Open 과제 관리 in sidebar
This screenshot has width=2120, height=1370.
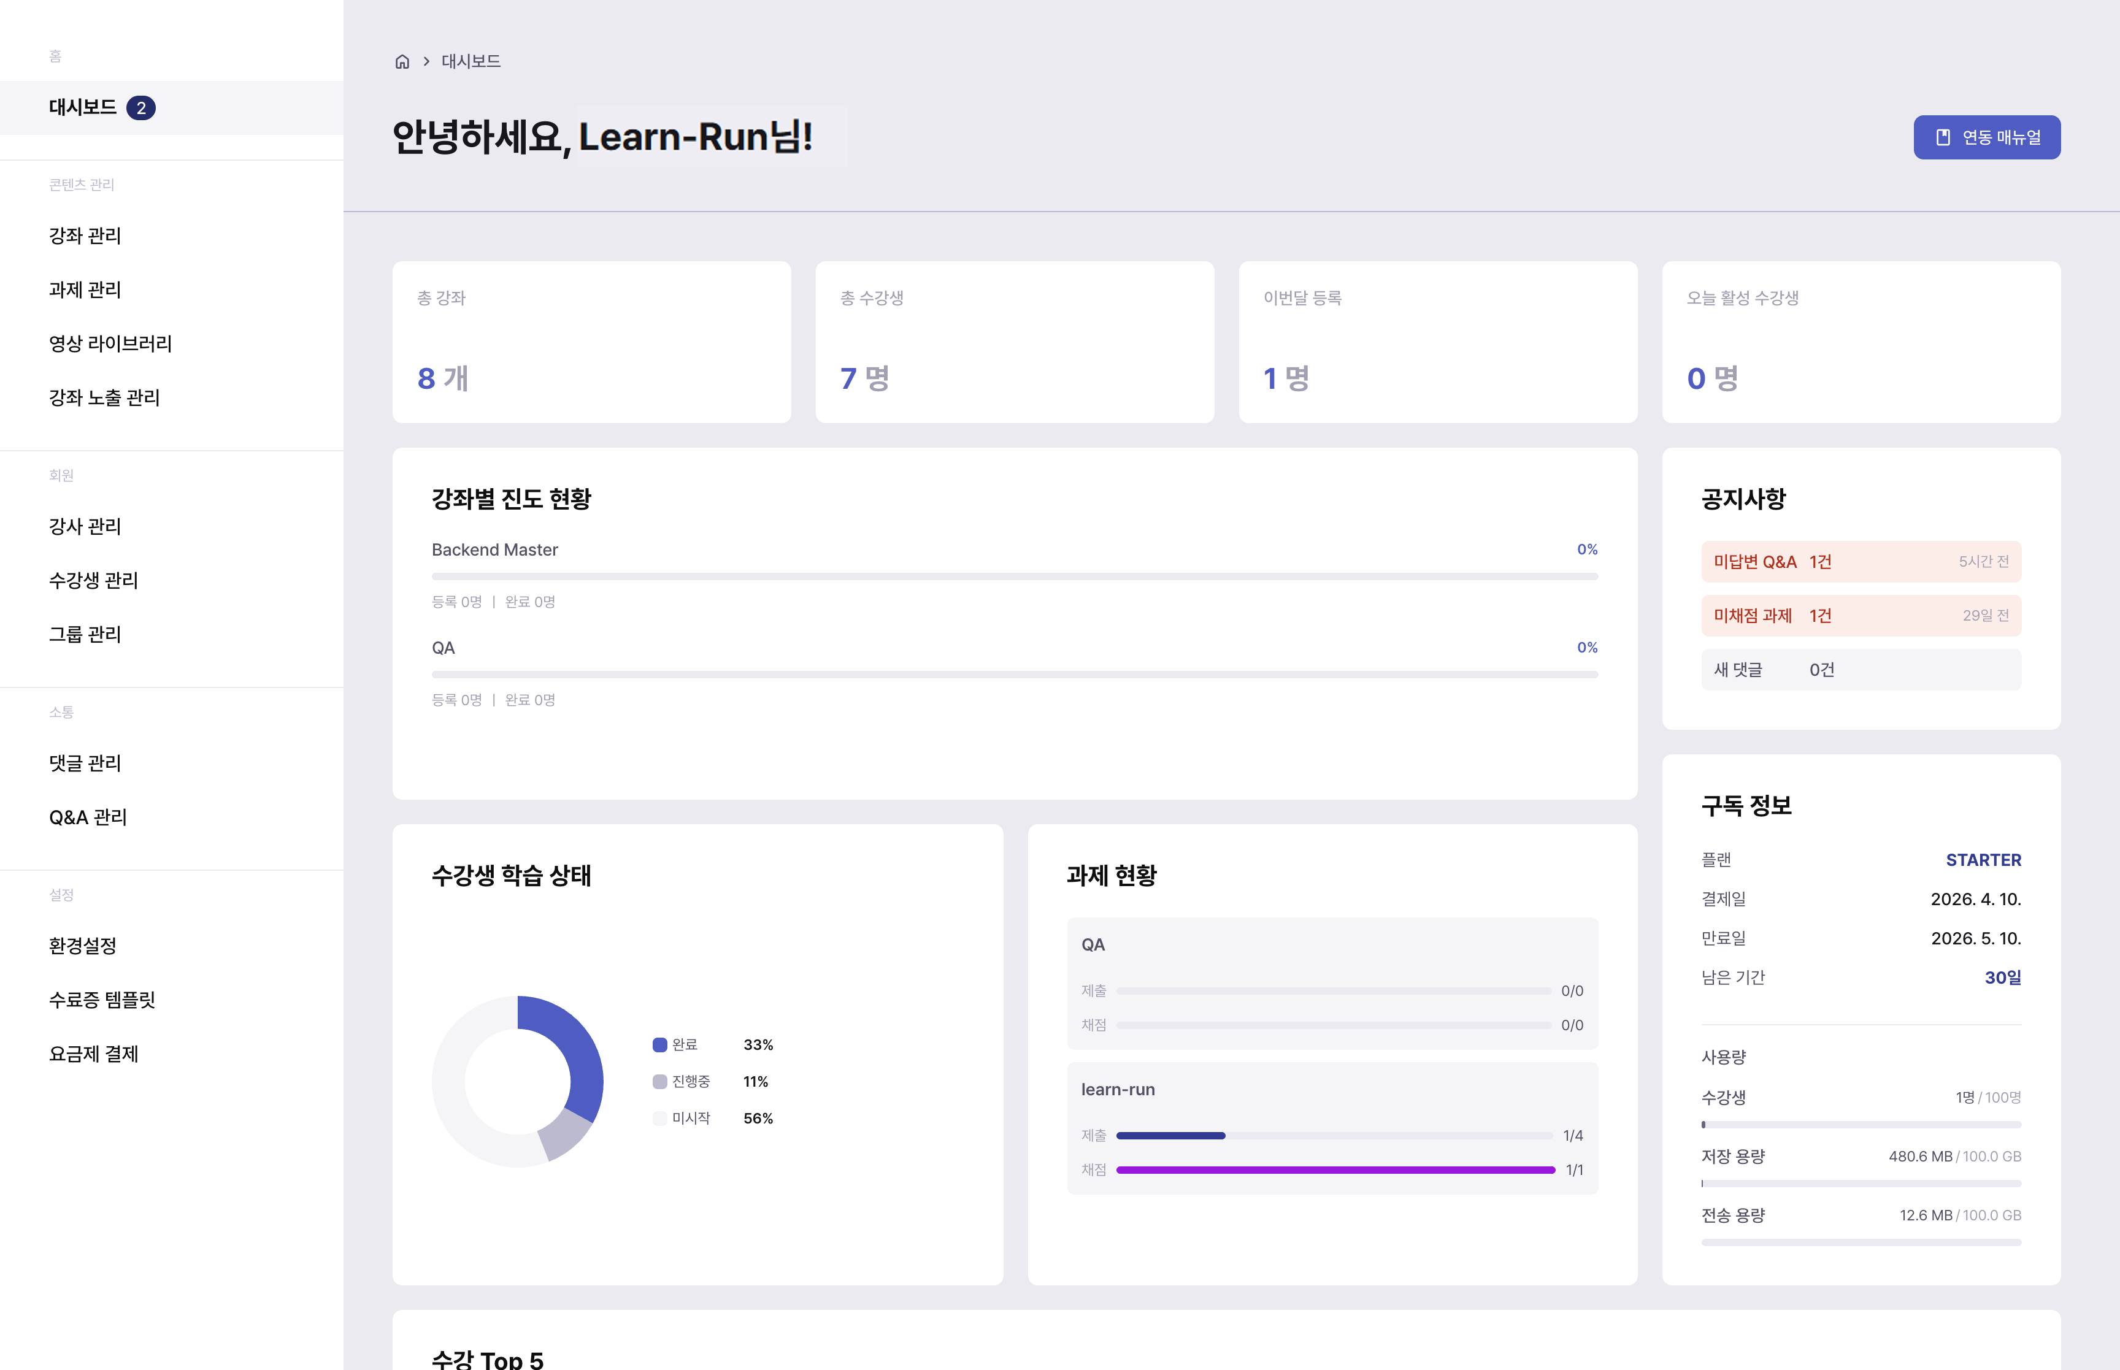(x=85, y=290)
